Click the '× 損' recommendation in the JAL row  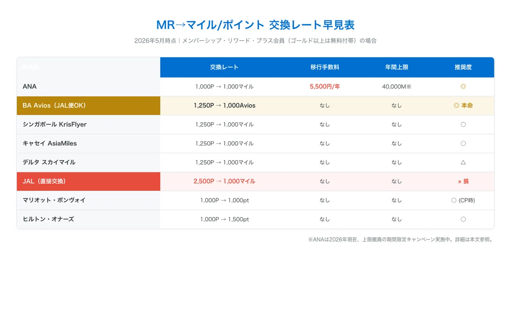coord(463,181)
